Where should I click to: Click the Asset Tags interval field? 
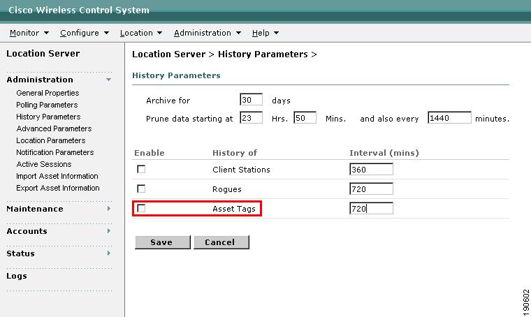pyautogui.click(x=371, y=208)
